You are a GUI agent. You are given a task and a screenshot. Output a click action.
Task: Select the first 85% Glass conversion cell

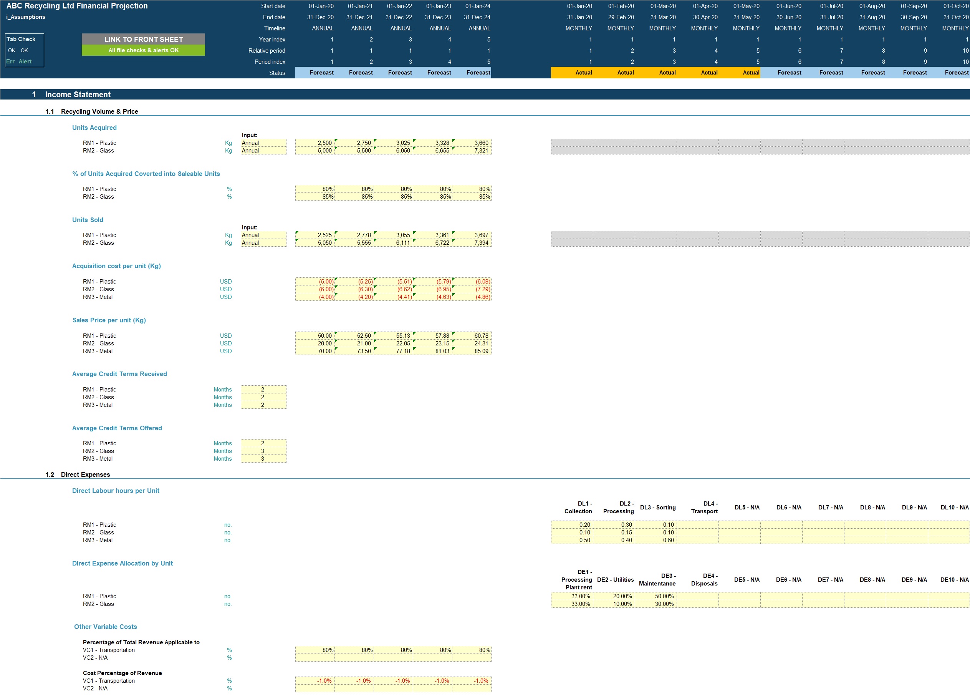[315, 197]
